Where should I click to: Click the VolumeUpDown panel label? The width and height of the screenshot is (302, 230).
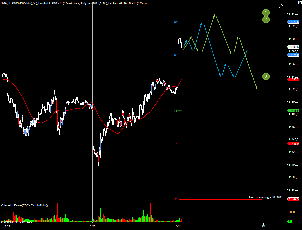[24, 205]
